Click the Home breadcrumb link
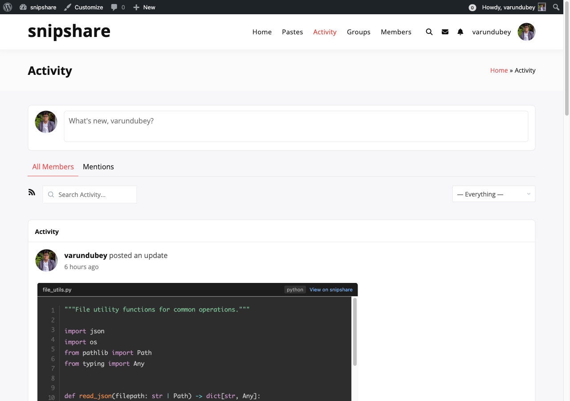Screen dimensions: 570x401 click(x=499, y=70)
